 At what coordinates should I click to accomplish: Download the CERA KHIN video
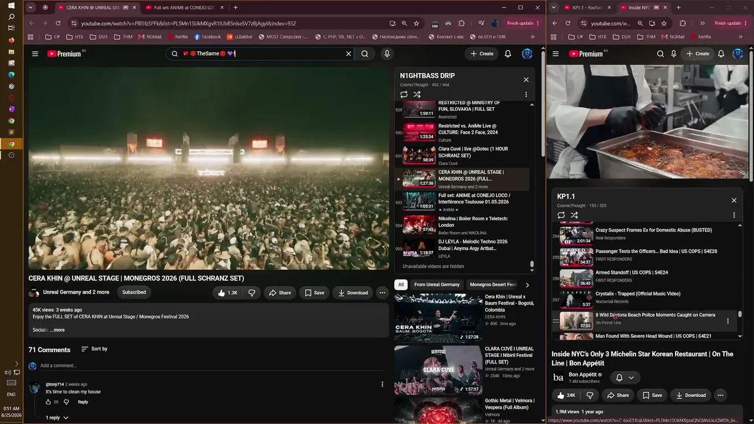coord(354,293)
